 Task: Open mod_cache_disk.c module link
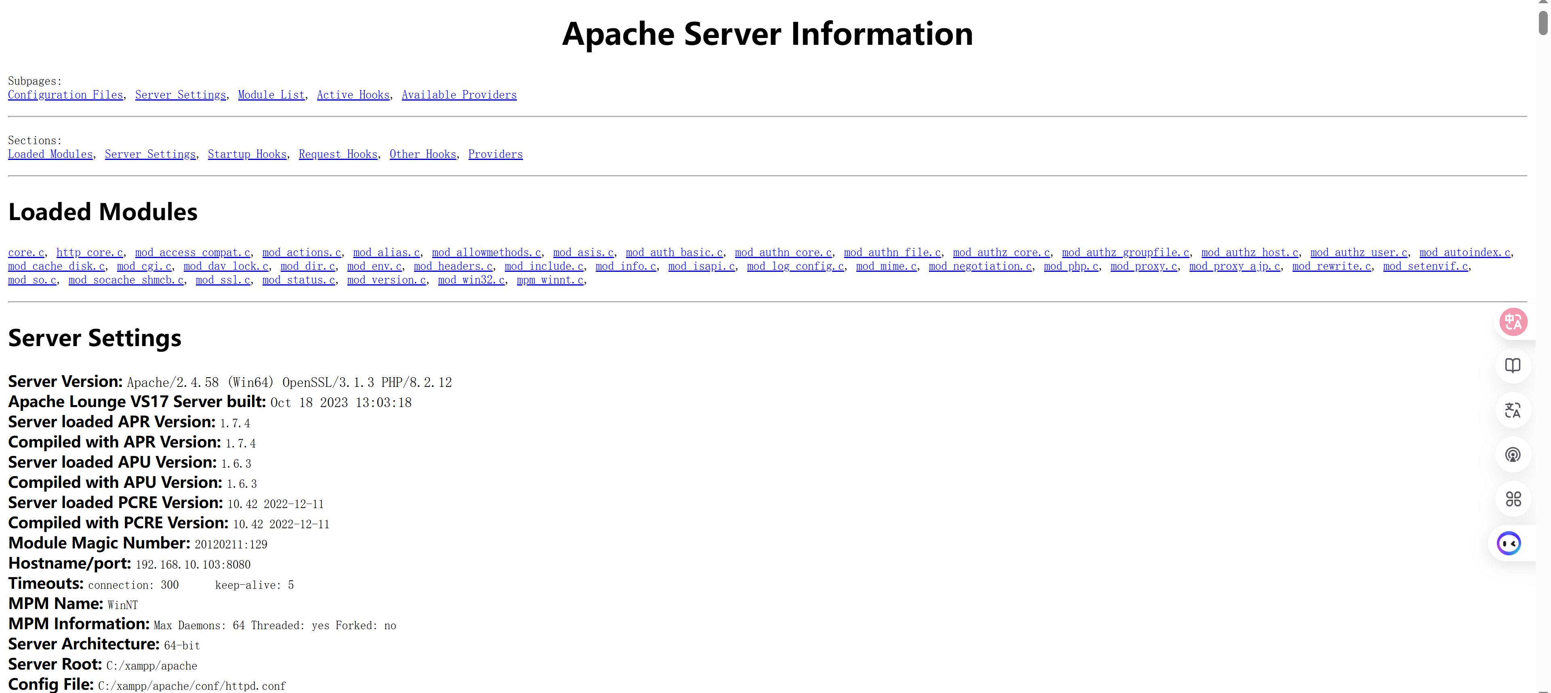[x=57, y=266]
